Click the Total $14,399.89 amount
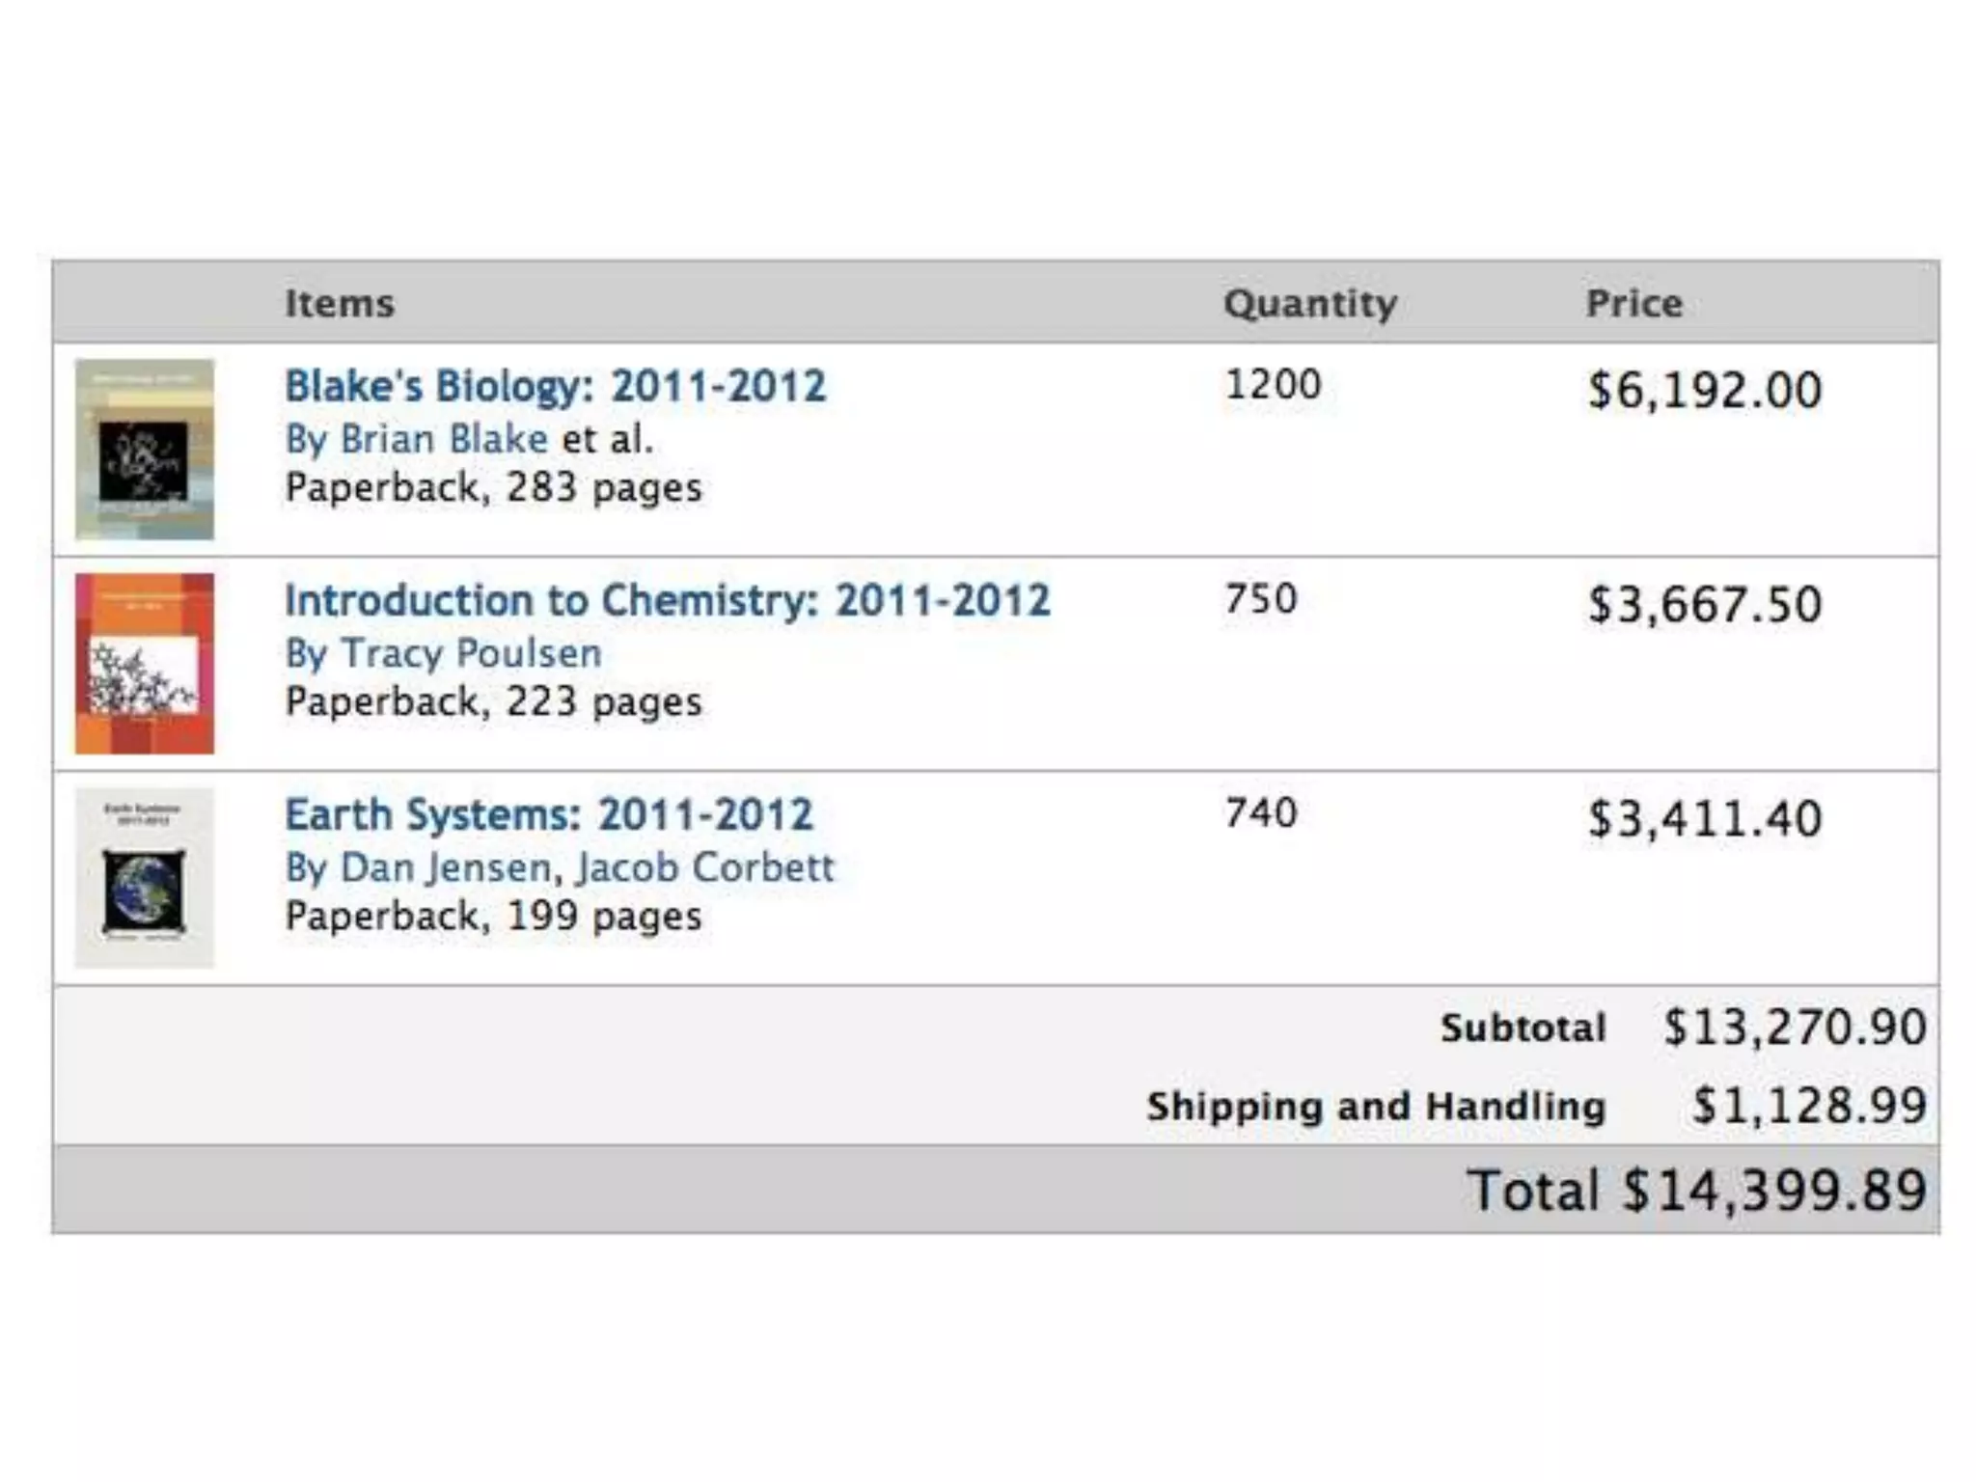Image resolution: width=1976 pixels, height=1482 pixels. [1773, 1191]
